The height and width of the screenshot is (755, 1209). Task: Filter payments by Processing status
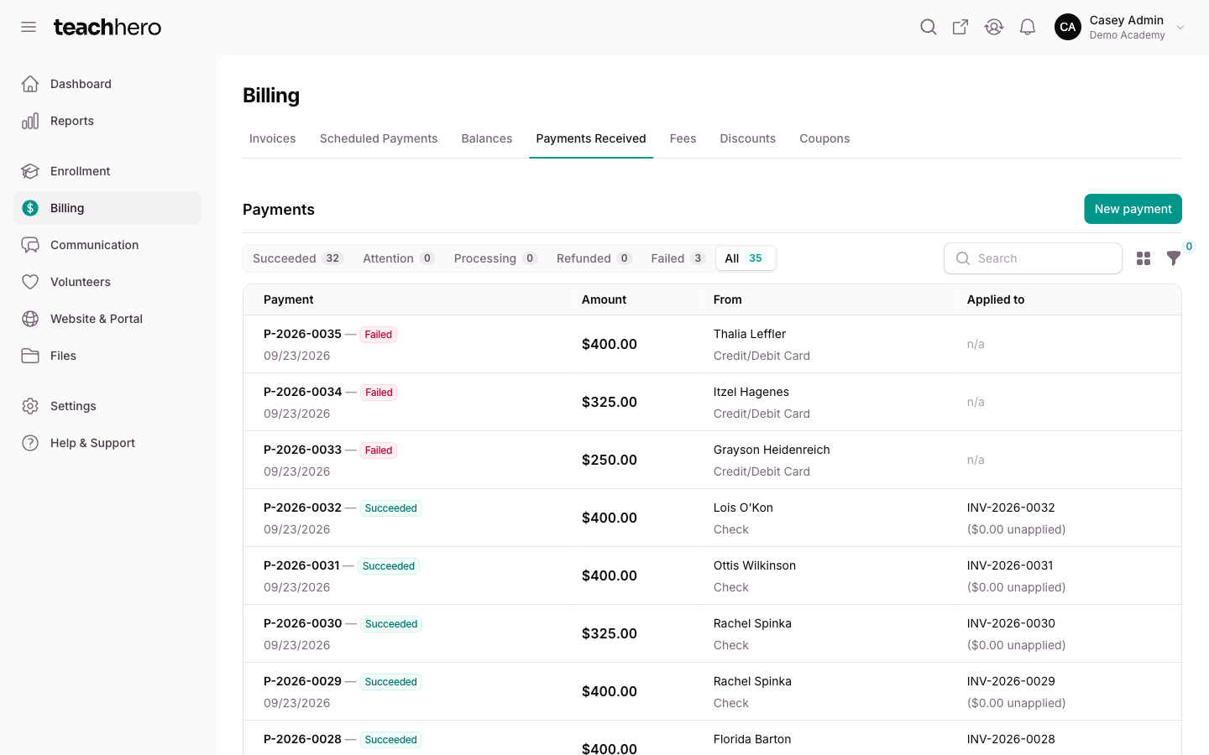(x=495, y=258)
